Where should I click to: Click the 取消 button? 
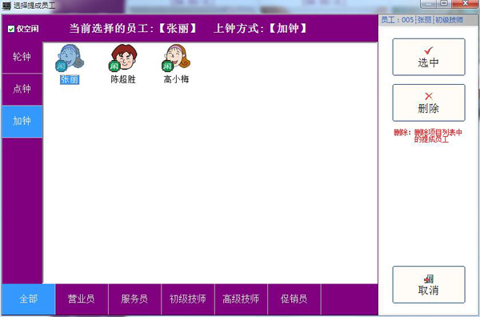tap(429, 284)
